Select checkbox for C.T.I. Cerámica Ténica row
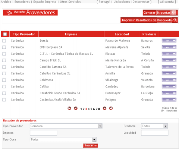The image size is (179, 149). click(x=4, y=54)
